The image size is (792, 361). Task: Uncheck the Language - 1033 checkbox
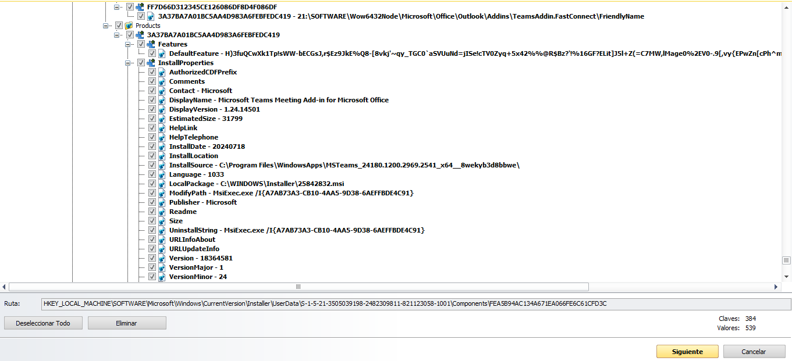tap(152, 174)
